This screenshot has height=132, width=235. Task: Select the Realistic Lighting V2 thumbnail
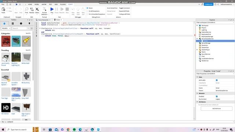click(x=16, y=57)
